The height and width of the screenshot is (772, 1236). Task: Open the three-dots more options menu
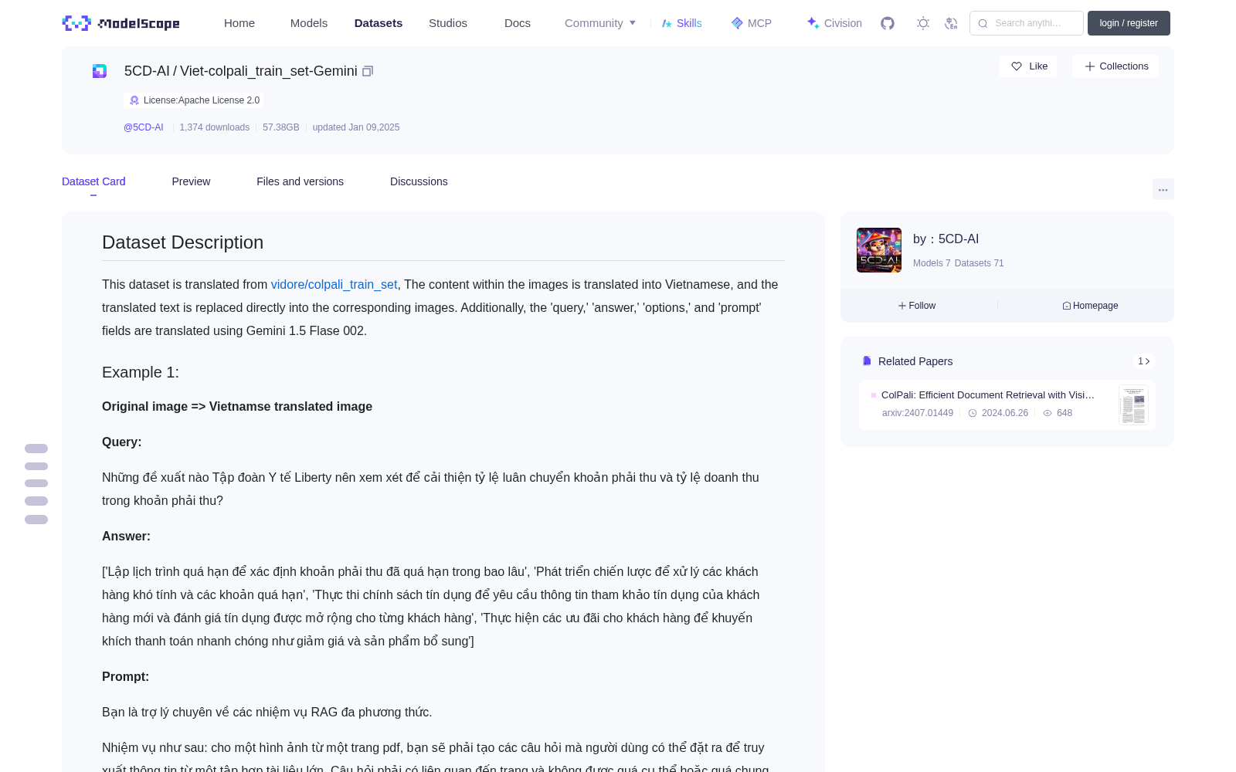click(1163, 190)
